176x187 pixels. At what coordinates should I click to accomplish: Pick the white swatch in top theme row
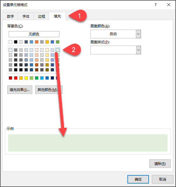[10, 42]
